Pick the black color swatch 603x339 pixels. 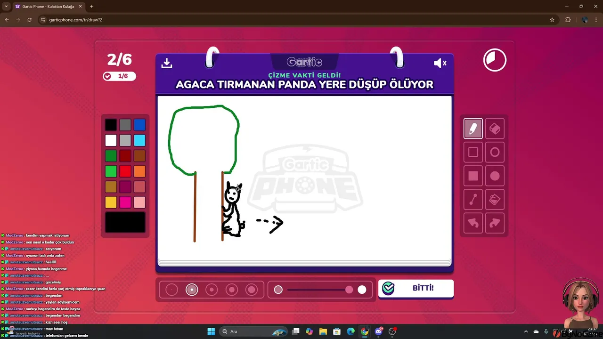(111, 125)
